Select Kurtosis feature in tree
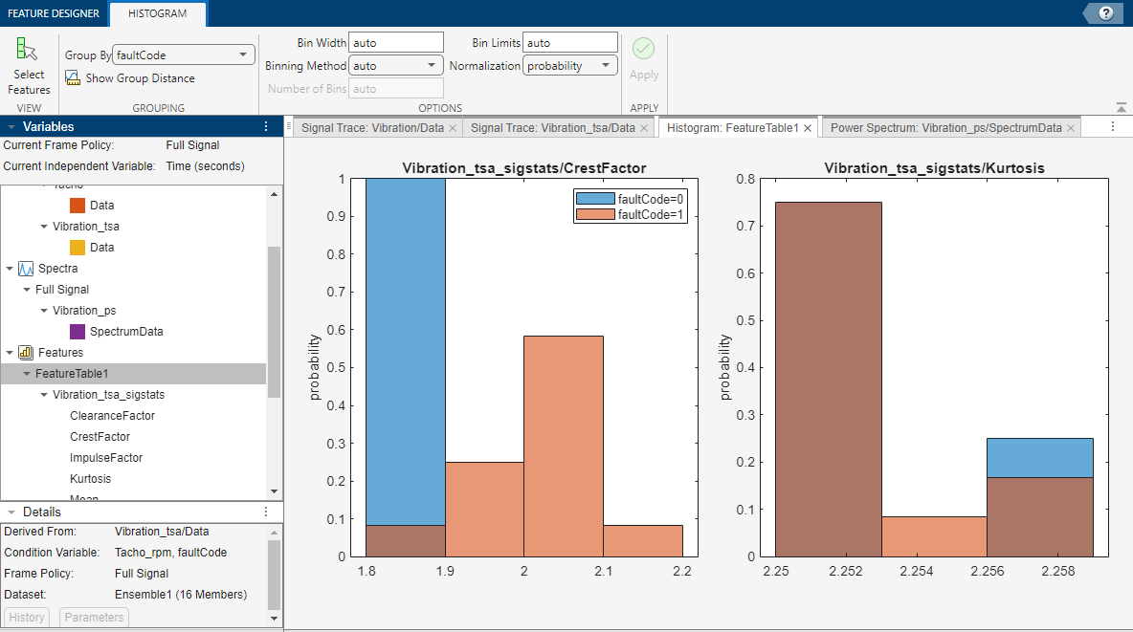 pyautogui.click(x=90, y=479)
